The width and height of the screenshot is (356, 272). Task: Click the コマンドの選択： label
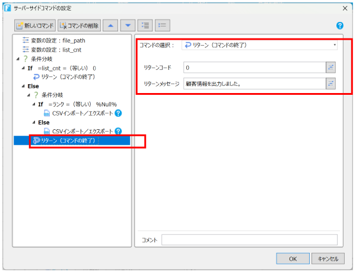(x=157, y=45)
